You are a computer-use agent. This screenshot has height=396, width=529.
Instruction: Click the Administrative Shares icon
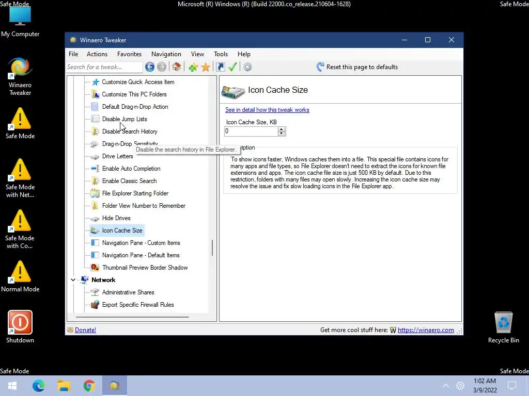pos(95,292)
